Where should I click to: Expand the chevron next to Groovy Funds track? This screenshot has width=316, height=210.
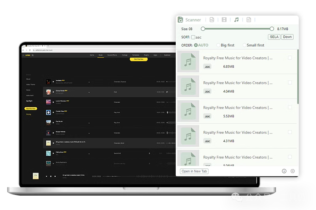89,92
